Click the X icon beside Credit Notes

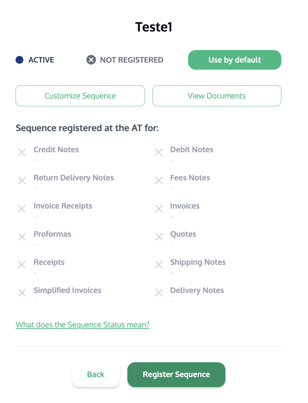click(22, 152)
